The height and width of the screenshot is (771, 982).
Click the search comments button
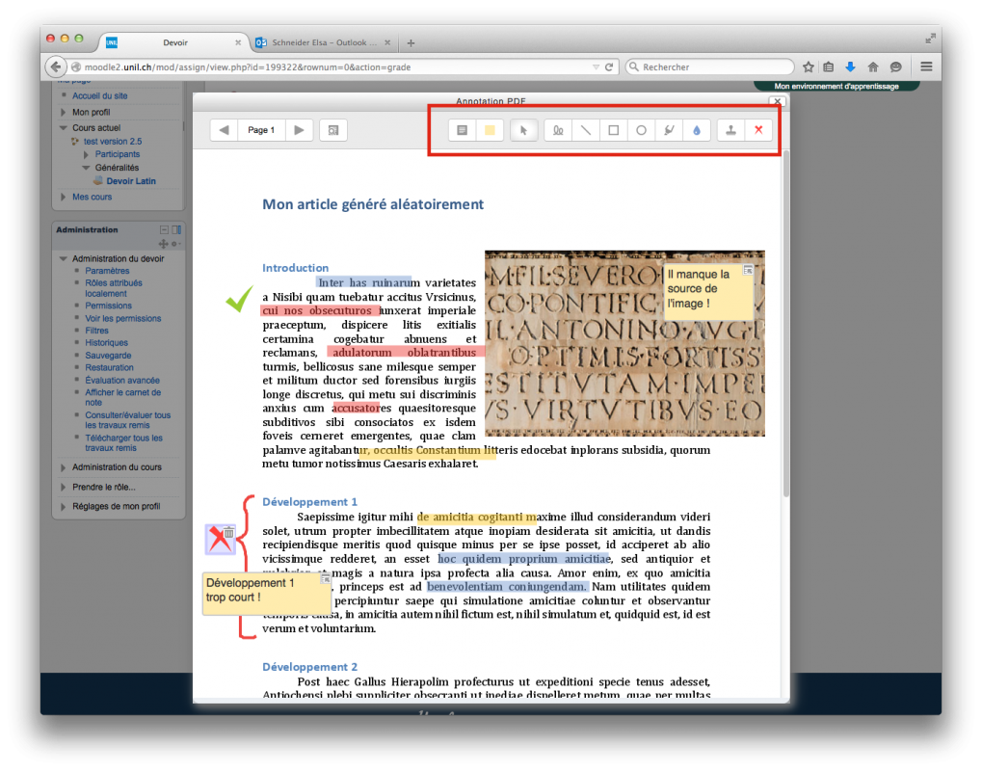tap(332, 130)
